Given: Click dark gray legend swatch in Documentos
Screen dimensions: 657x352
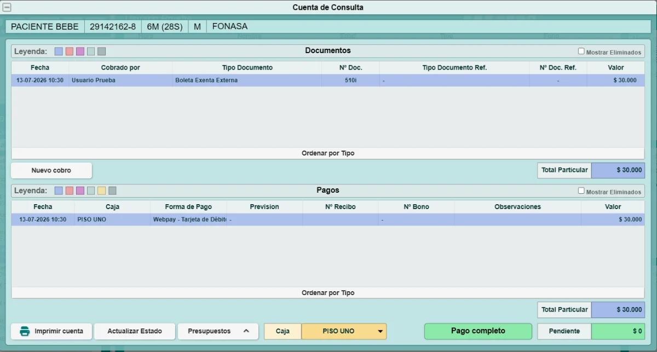Looking at the screenshot, I should 101,51.
